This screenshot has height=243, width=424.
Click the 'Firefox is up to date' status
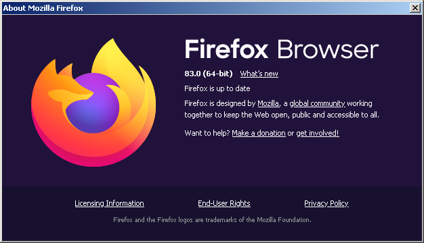tap(217, 88)
